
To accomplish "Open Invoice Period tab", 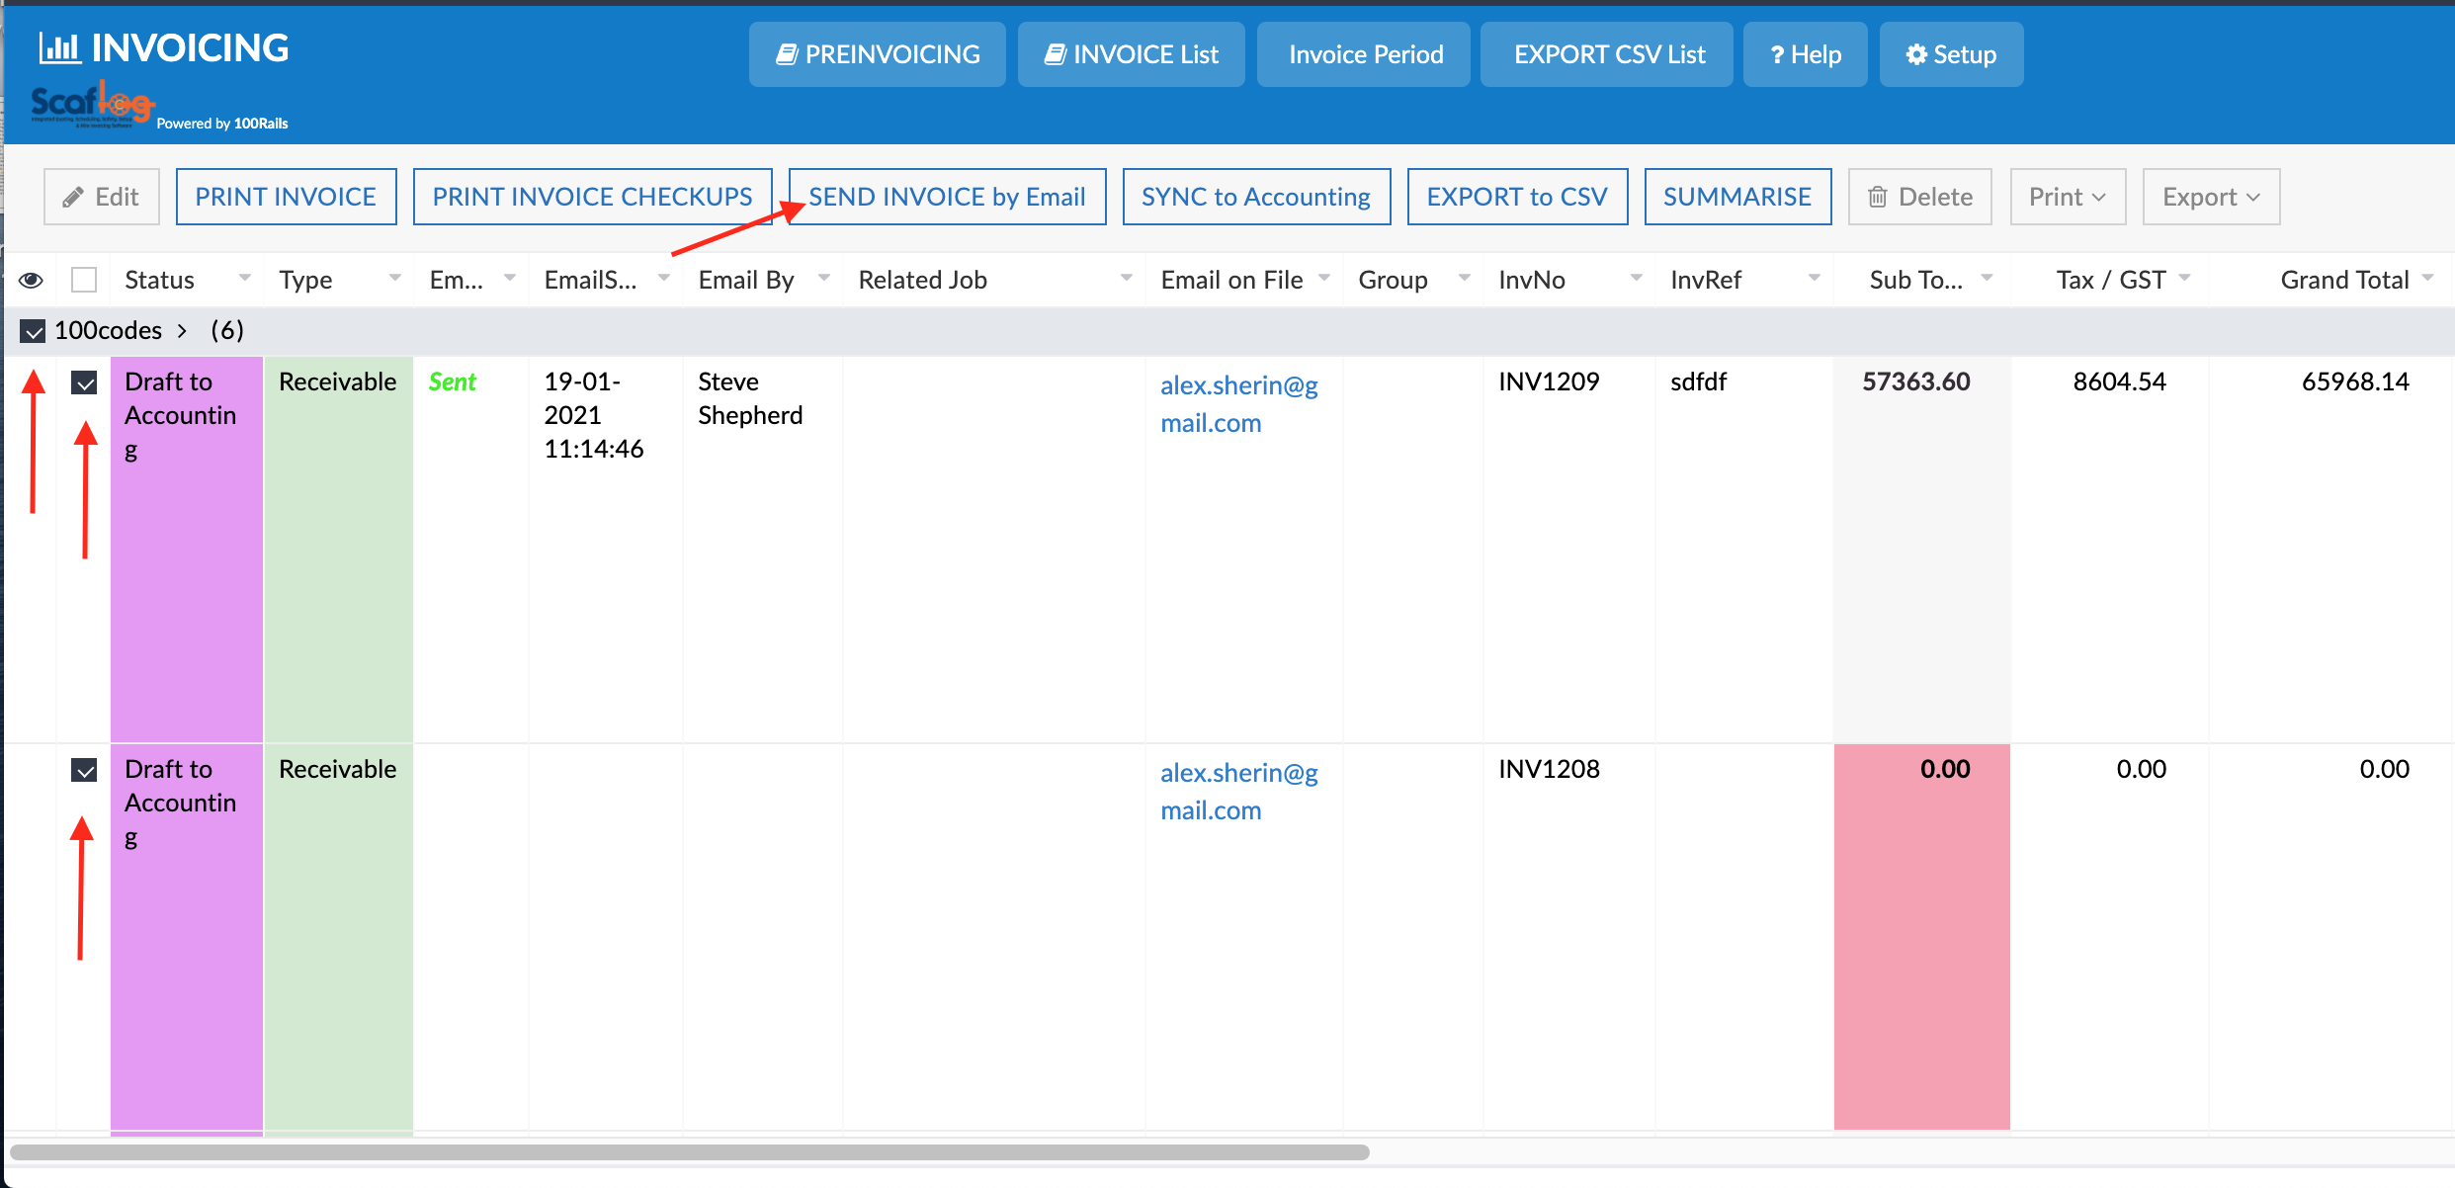I will (x=1364, y=54).
